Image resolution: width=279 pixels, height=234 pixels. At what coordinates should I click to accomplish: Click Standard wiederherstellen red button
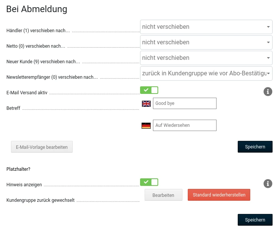[x=219, y=195]
